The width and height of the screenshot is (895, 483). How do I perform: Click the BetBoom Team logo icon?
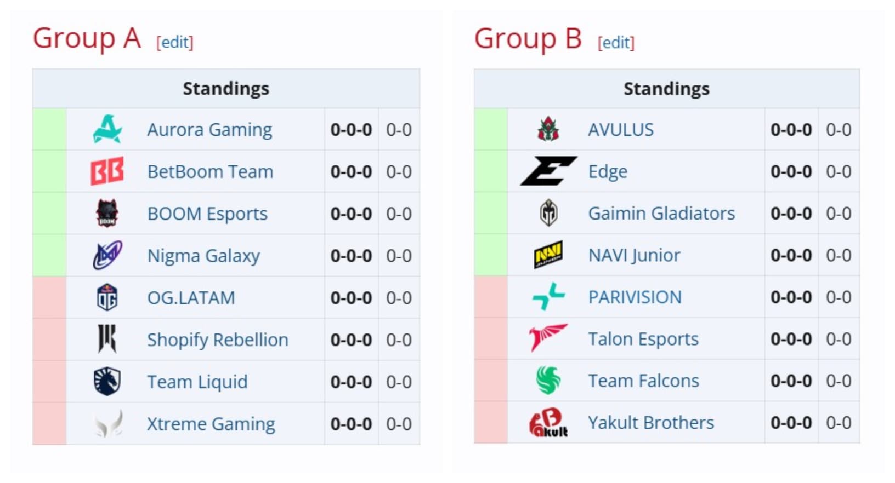[x=107, y=171]
